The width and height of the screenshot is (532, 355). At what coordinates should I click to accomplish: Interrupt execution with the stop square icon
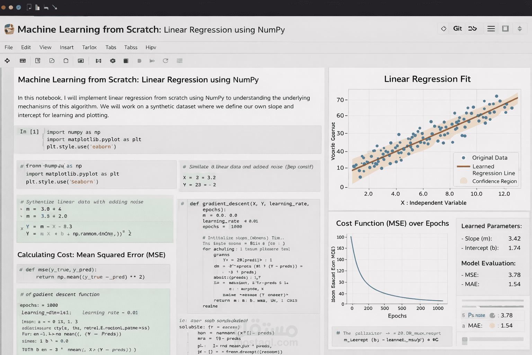tap(126, 61)
